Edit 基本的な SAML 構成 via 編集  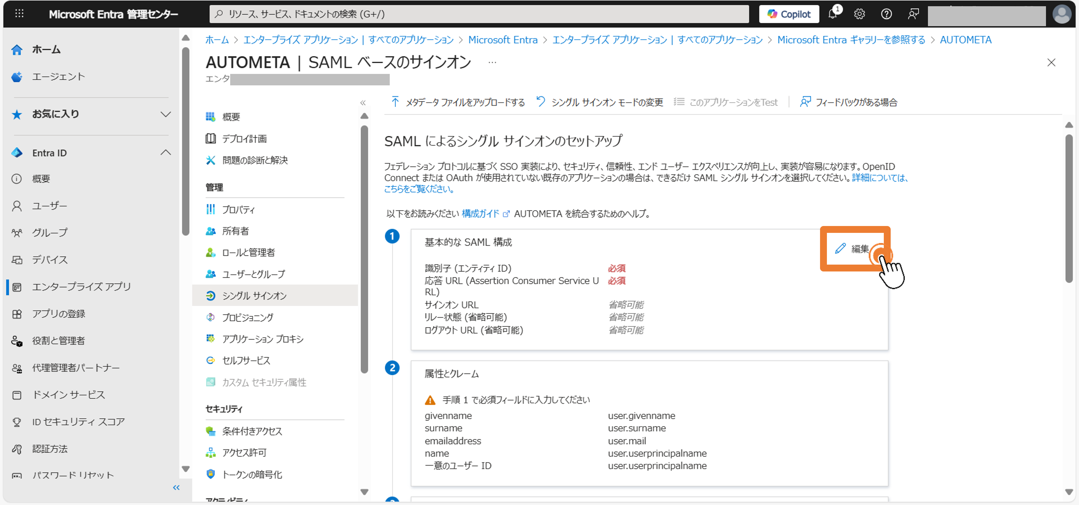coord(853,249)
